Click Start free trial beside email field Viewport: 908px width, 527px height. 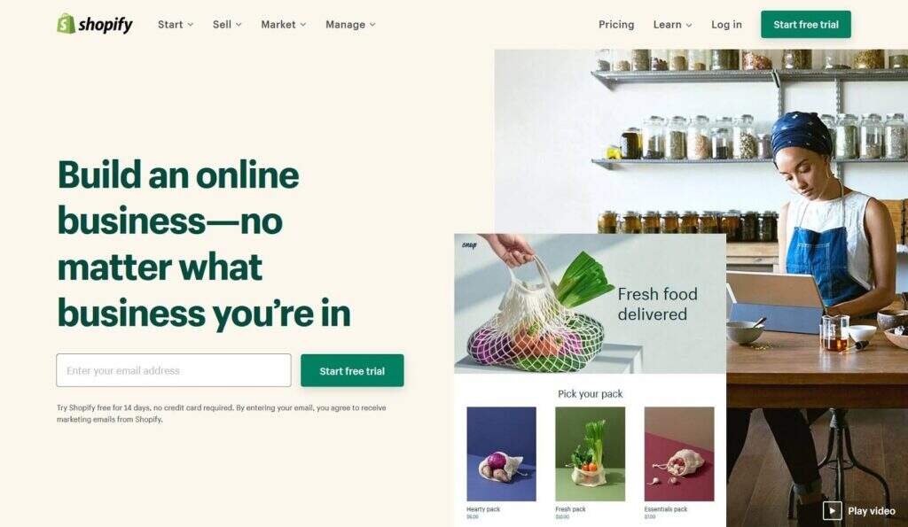[352, 371]
